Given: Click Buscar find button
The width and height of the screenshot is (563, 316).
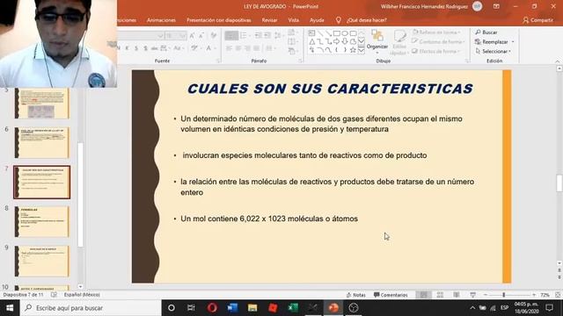Looking at the screenshot, I should pos(486,32).
